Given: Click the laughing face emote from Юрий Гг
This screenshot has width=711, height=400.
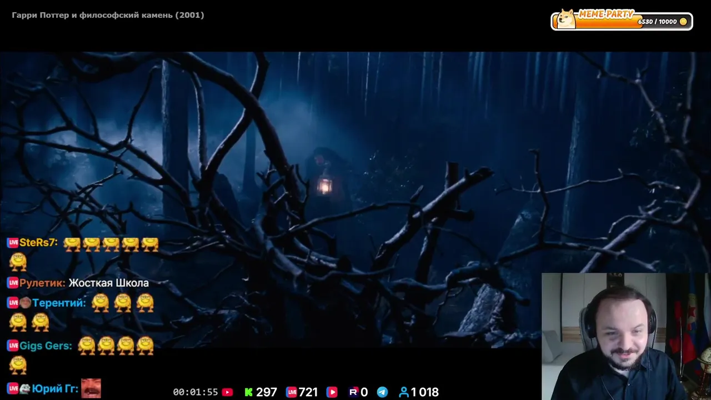Looking at the screenshot, I should click(91, 388).
